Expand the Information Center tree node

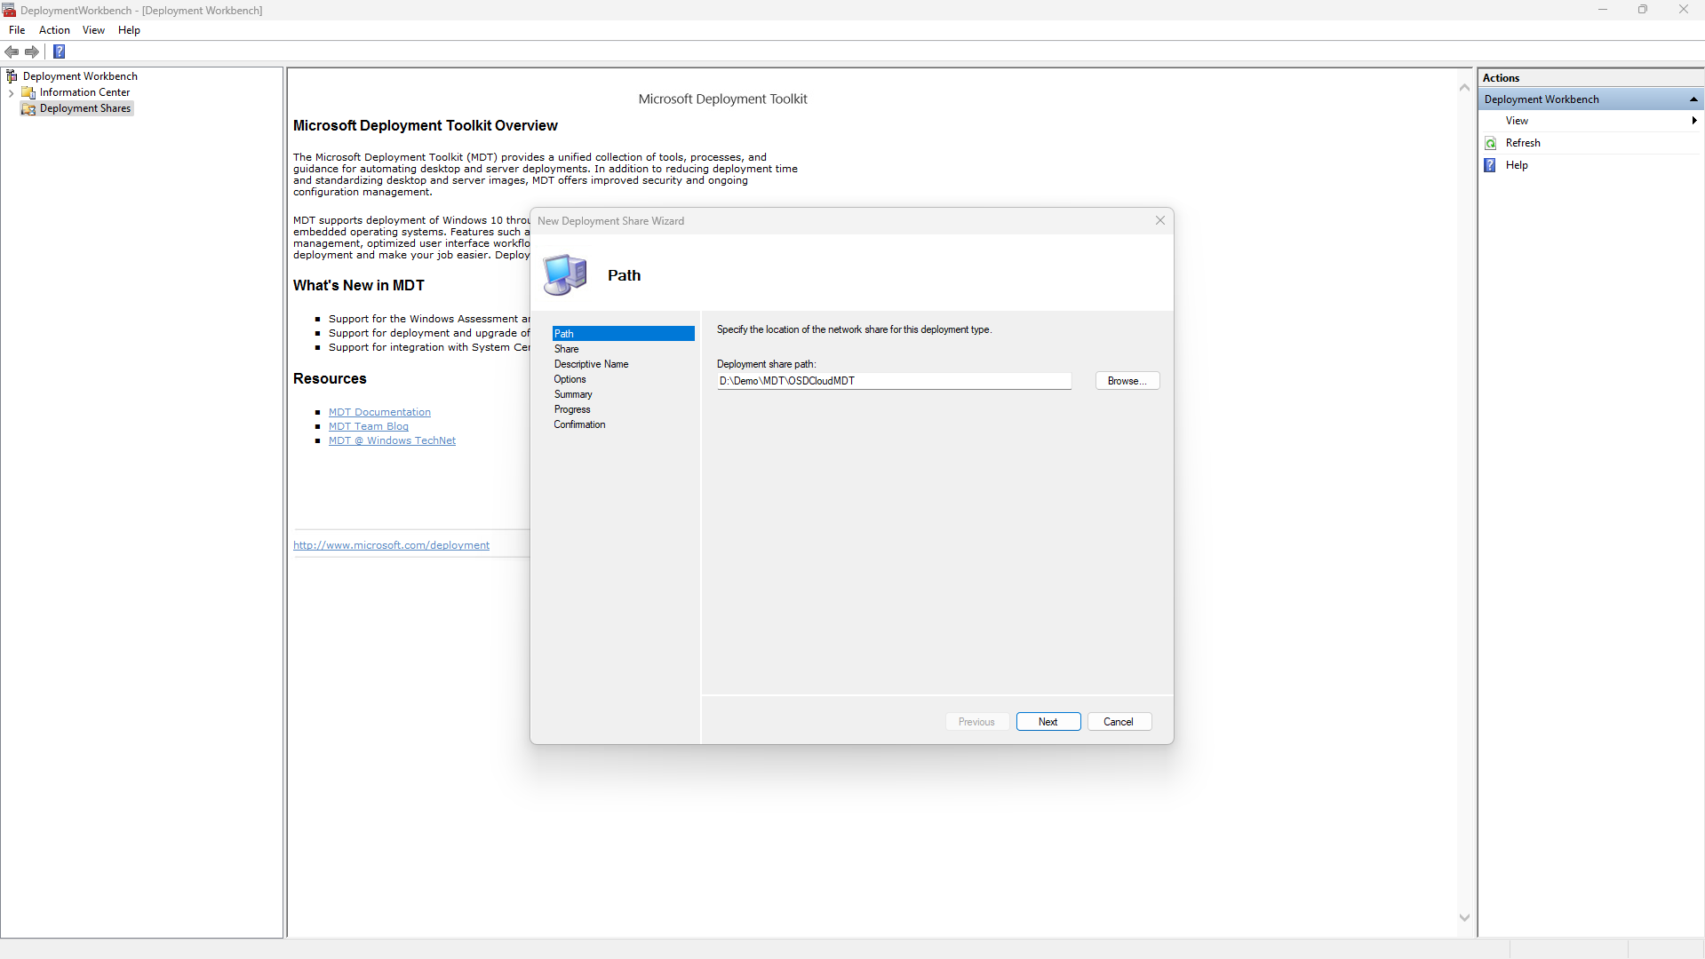click(11, 92)
